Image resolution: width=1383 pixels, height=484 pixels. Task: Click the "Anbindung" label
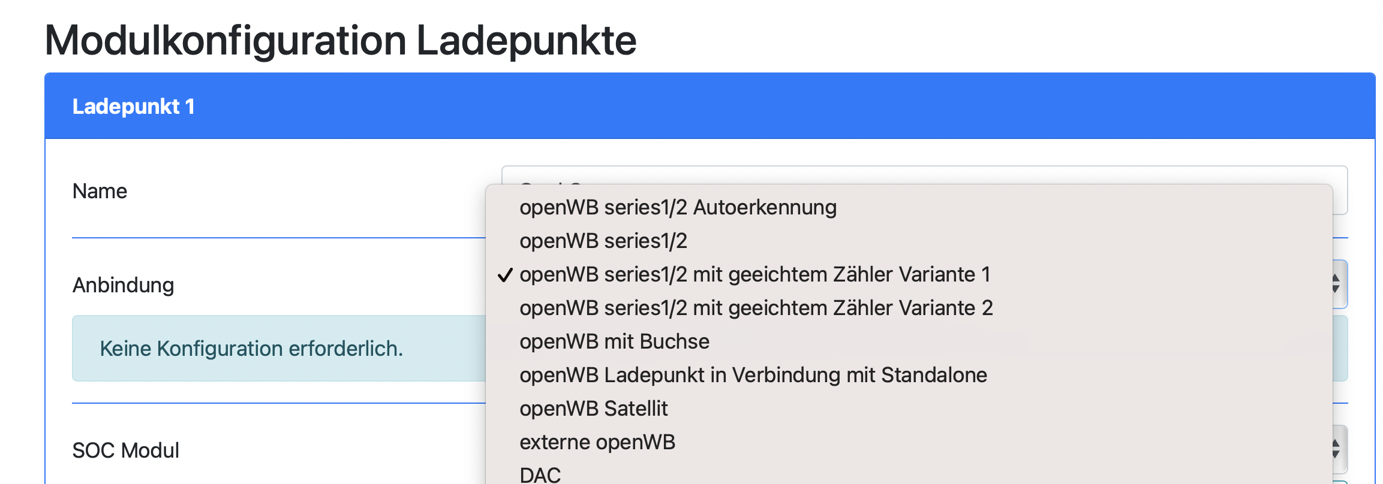pos(123,285)
